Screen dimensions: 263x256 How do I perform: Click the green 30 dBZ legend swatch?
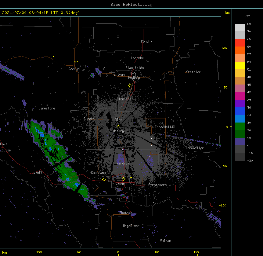click(x=240, y=126)
